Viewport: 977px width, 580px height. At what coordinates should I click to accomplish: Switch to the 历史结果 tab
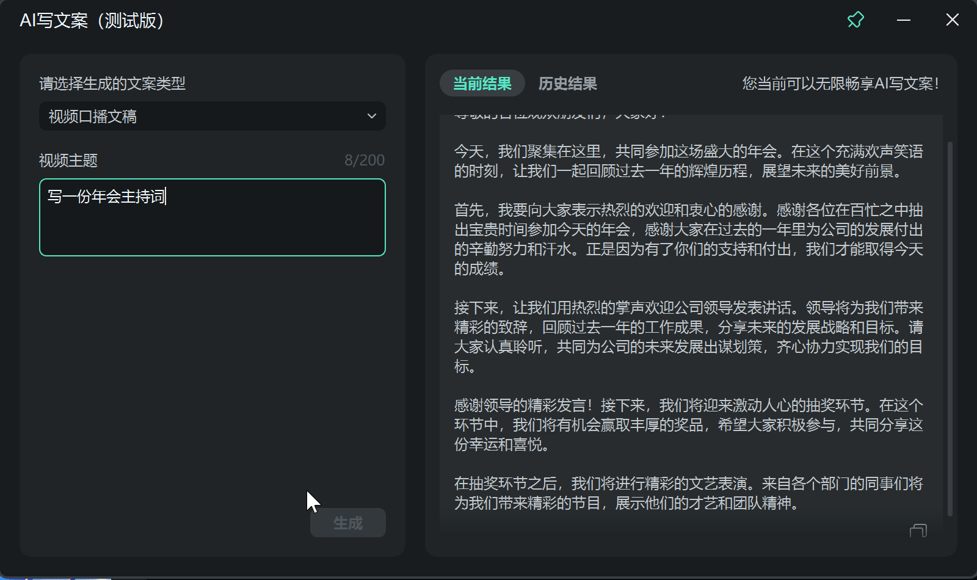(x=567, y=83)
